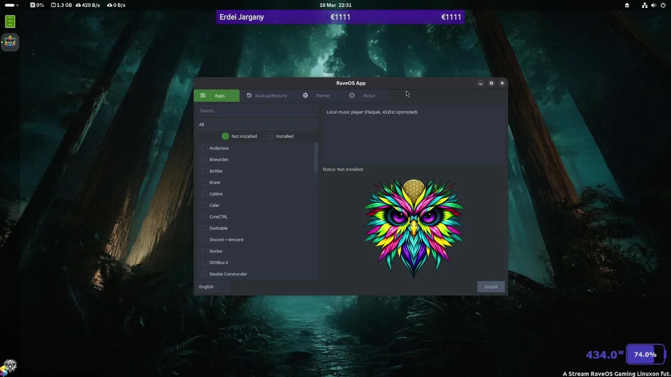671x377 pixels.
Task: Switch to the Backup/Restore tab
Action: (x=266, y=95)
